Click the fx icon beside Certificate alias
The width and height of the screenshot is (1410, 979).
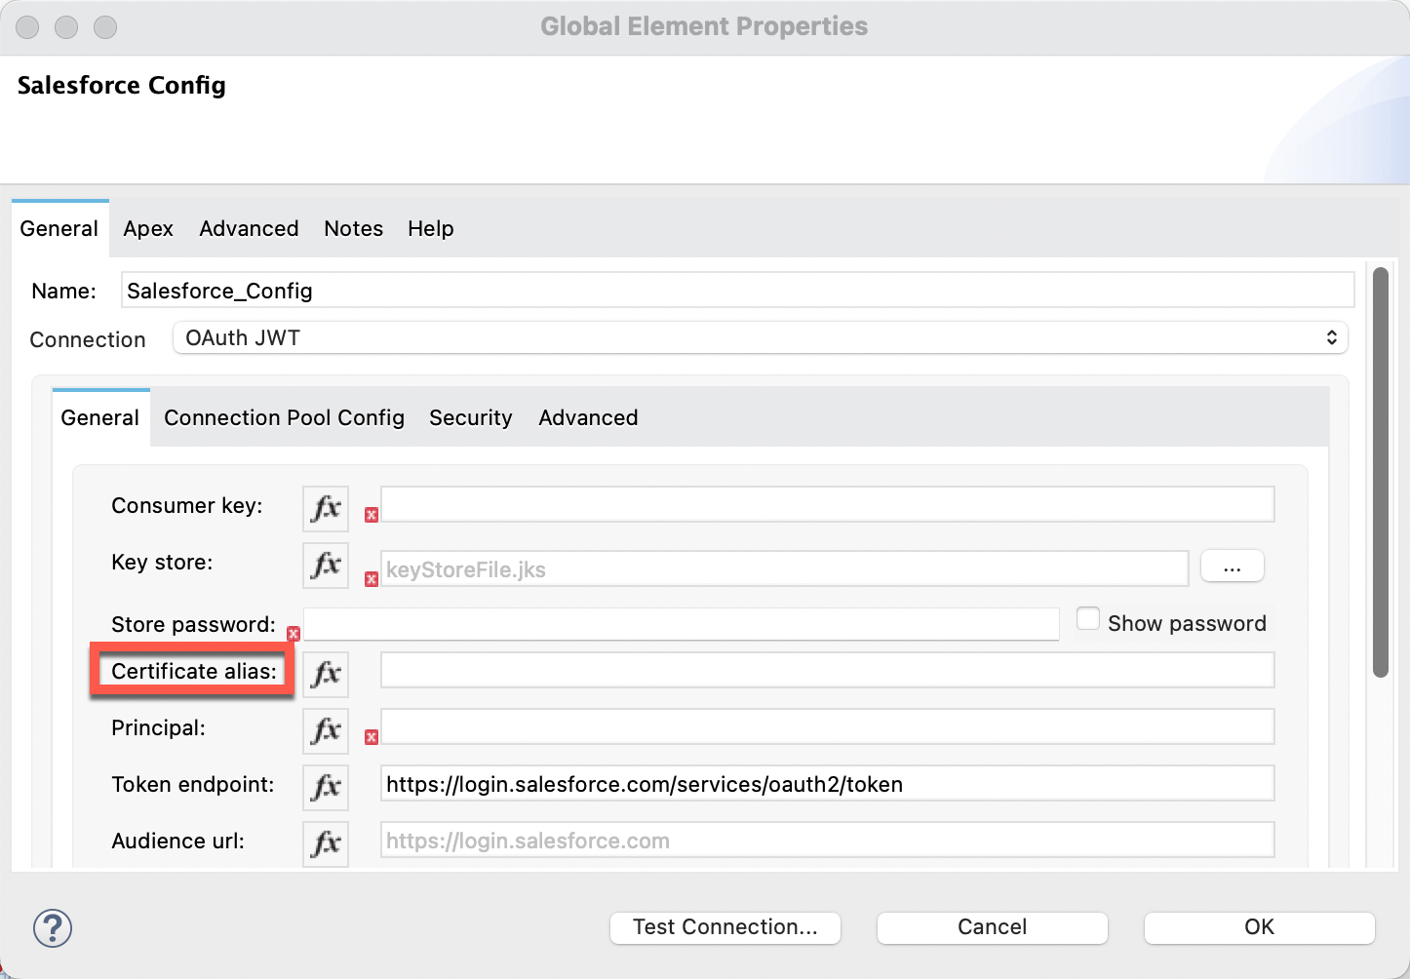pos(326,674)
